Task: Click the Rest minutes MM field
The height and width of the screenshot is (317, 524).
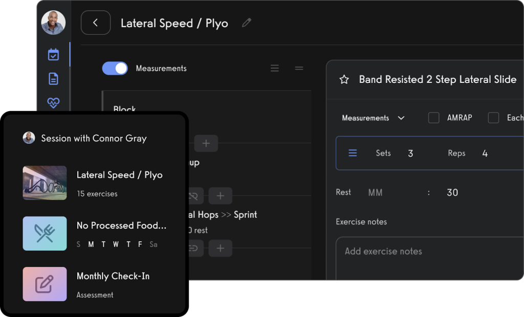Action: coord(376,193)
